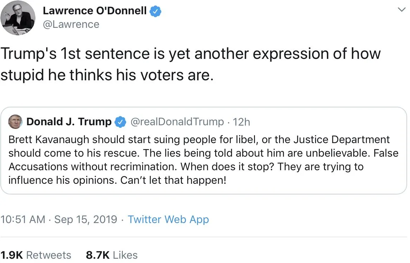Click Lawrence O'Donnell's profile photo

click(x=18, y=18)
